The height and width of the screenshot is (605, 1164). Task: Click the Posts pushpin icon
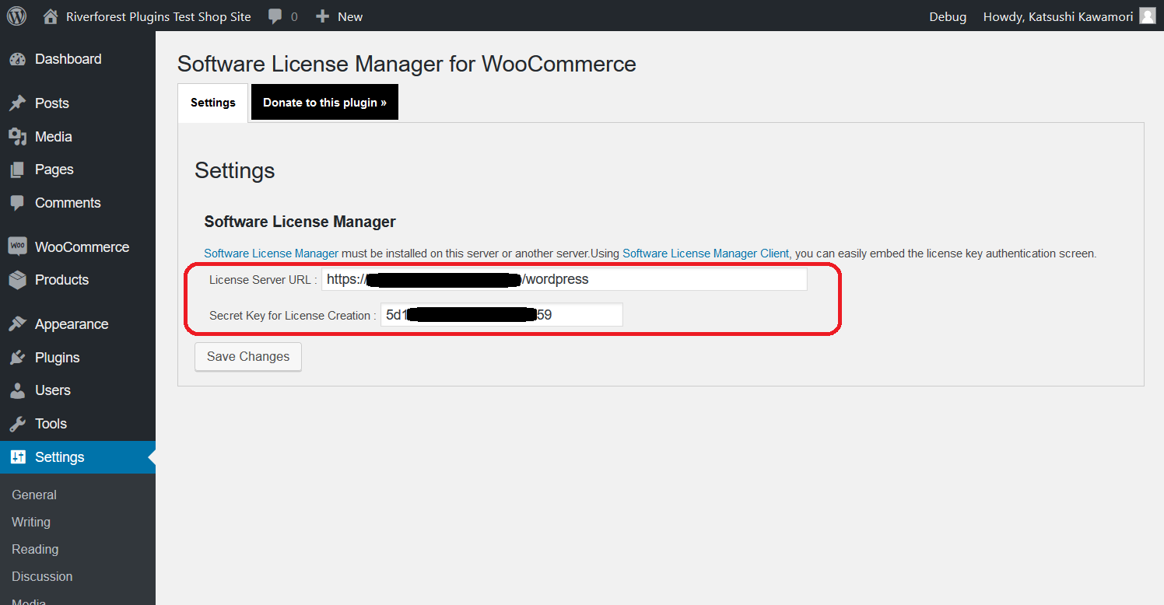pyautogui.click(x=17, y=103)
